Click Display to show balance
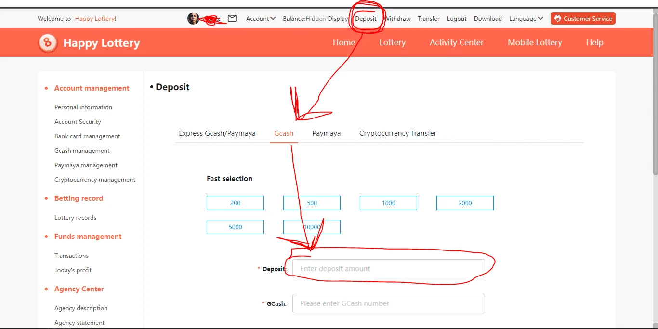This screenshot has width=658, height=329. (338, 19)
